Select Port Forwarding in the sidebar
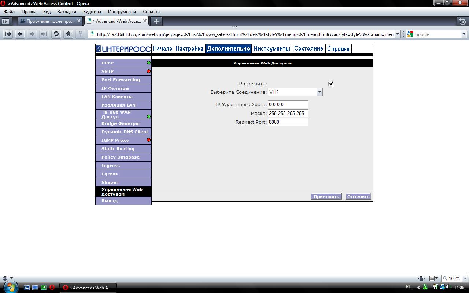The width and height of the screenshot is (469, 293). [121, 80]
